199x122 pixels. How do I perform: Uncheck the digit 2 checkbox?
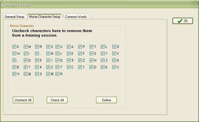coord(48,67)
